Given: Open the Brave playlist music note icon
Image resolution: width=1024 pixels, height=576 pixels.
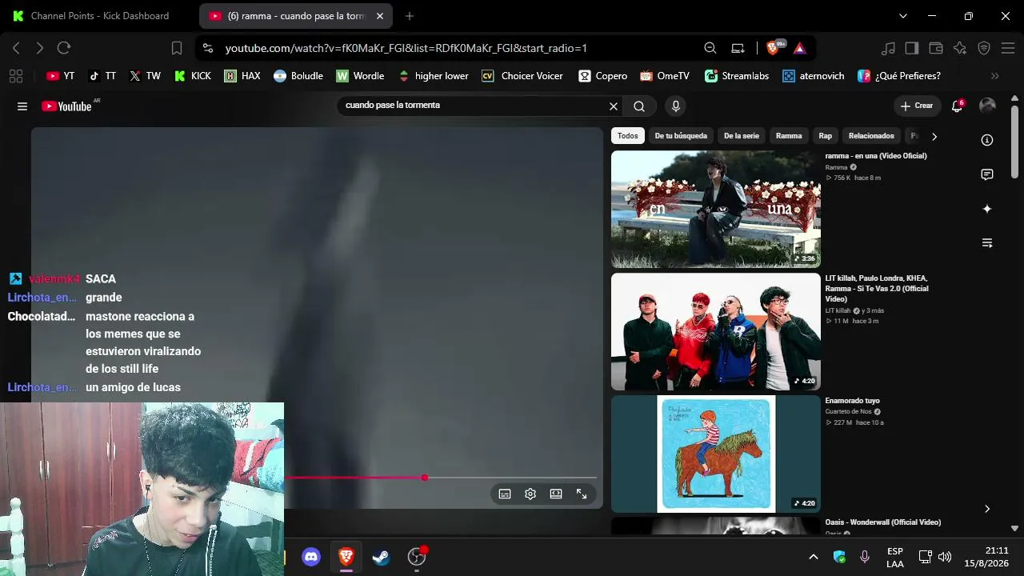Looking at the screenshot, I should click(888, 48).
